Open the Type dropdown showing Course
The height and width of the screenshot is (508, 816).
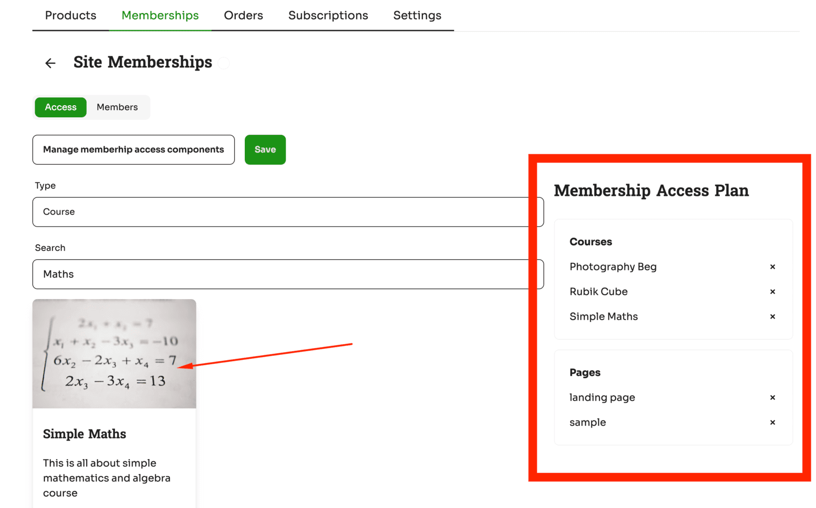click(288, 212)
